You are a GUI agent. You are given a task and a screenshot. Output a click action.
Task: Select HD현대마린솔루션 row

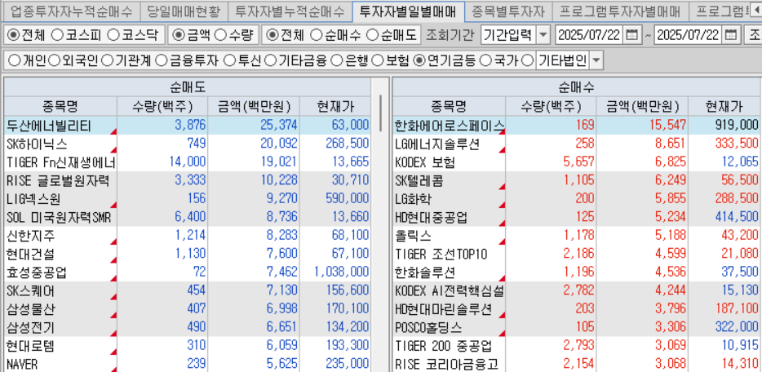point(576,309)
